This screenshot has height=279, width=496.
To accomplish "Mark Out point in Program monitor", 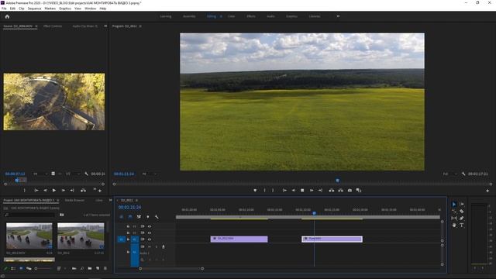I will pos(273,191).
